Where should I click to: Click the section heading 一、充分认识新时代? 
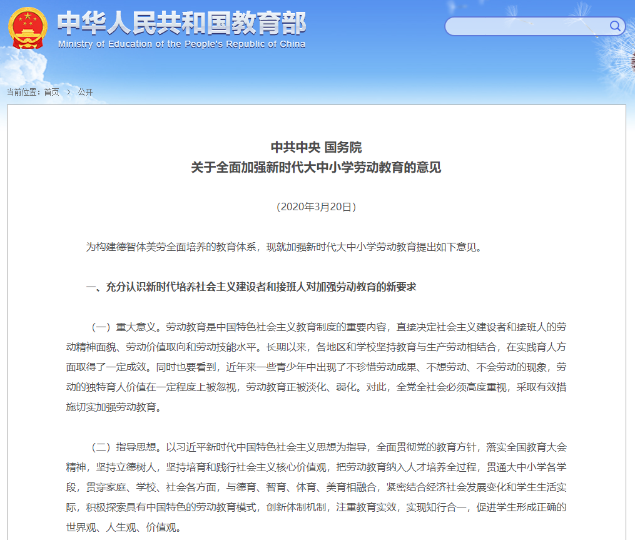[x=251, y=287]
